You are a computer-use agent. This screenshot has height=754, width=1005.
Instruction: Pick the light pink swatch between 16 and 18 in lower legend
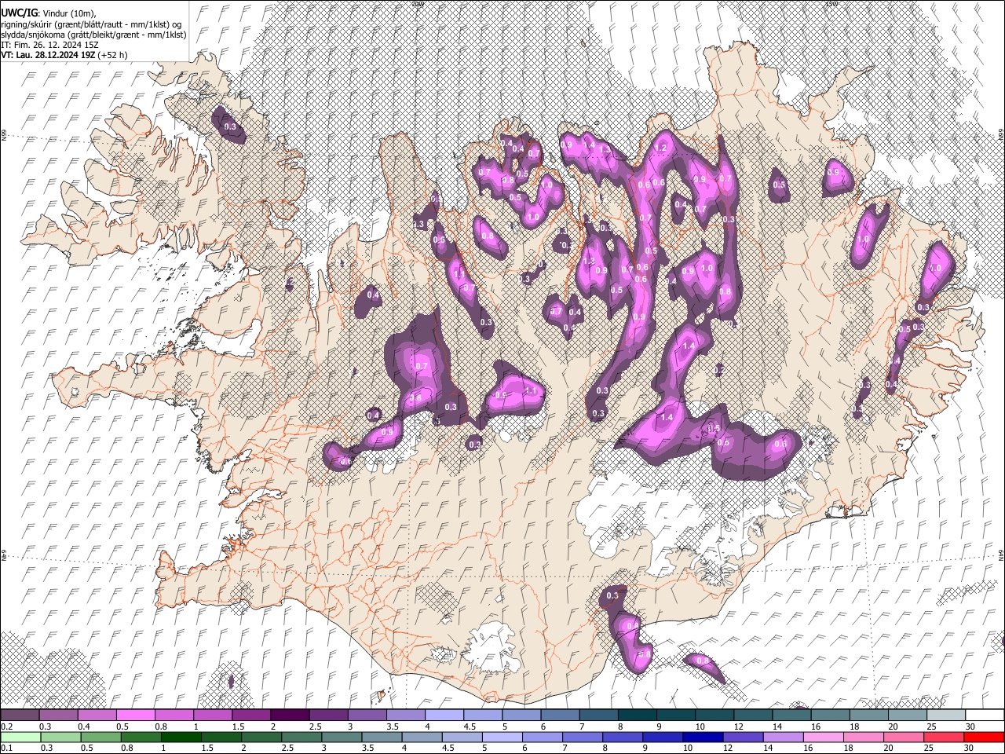(824, 737)
